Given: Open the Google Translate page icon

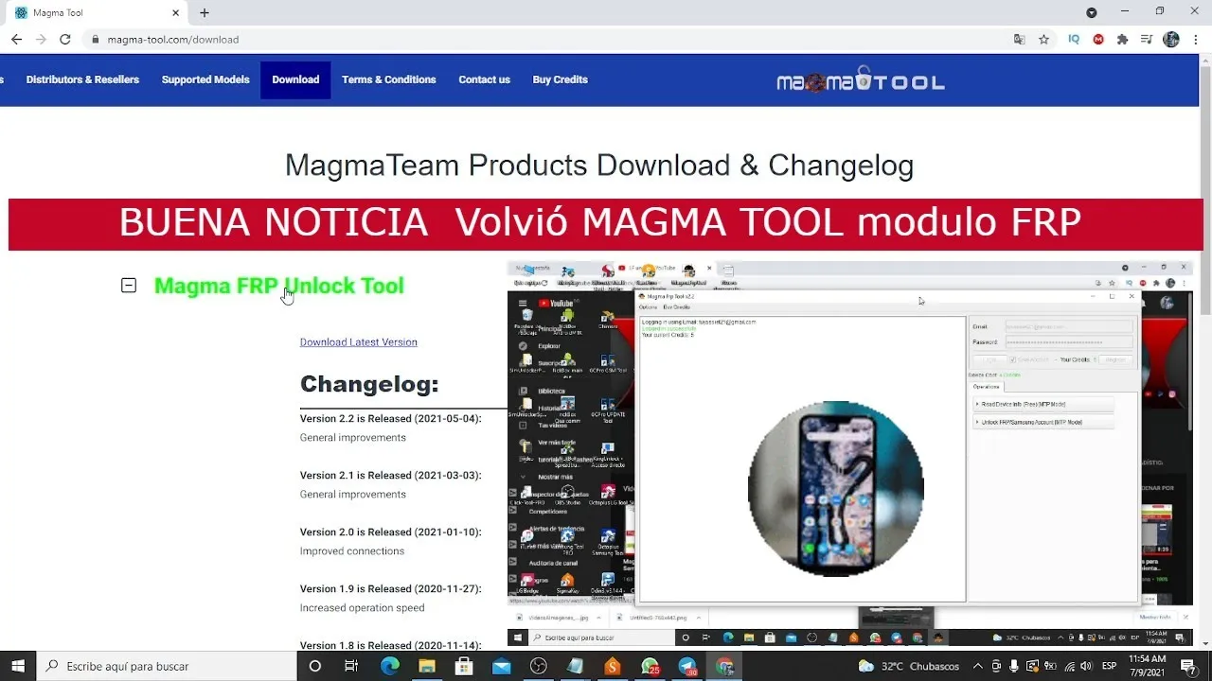Looking at the screenshot, I should pos(1019,40).
